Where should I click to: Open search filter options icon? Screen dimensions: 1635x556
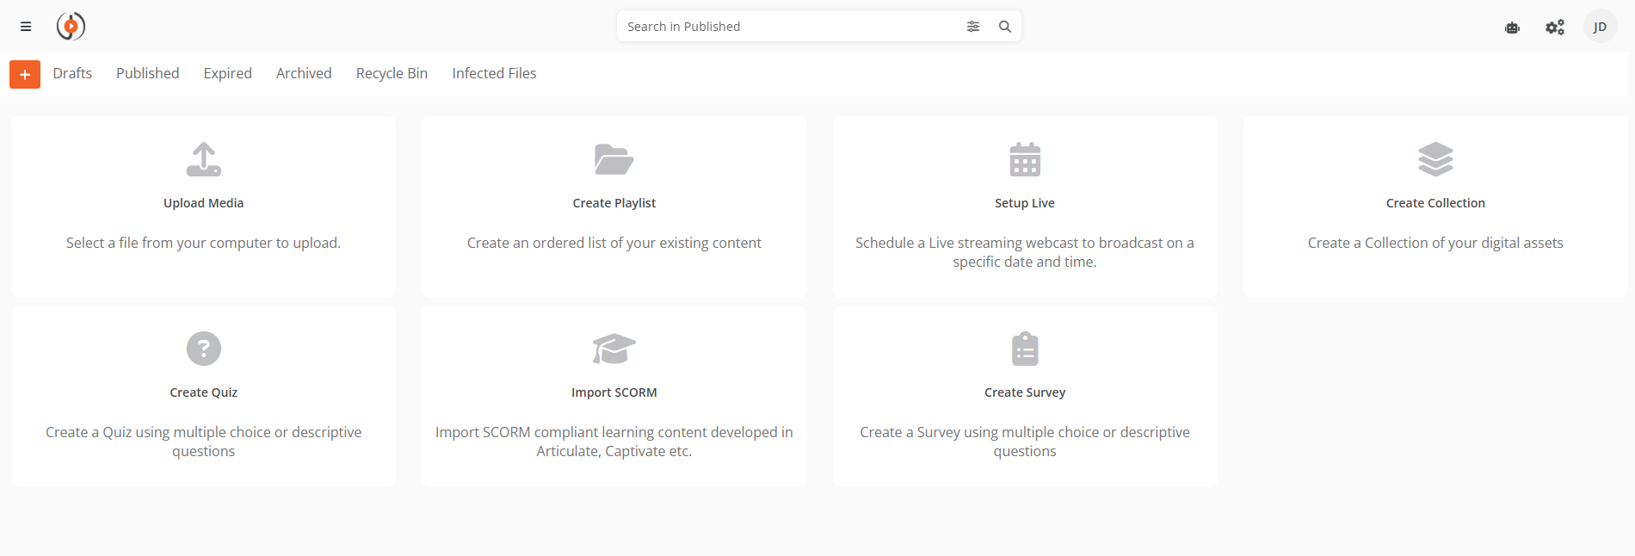[x=972, y=27]
